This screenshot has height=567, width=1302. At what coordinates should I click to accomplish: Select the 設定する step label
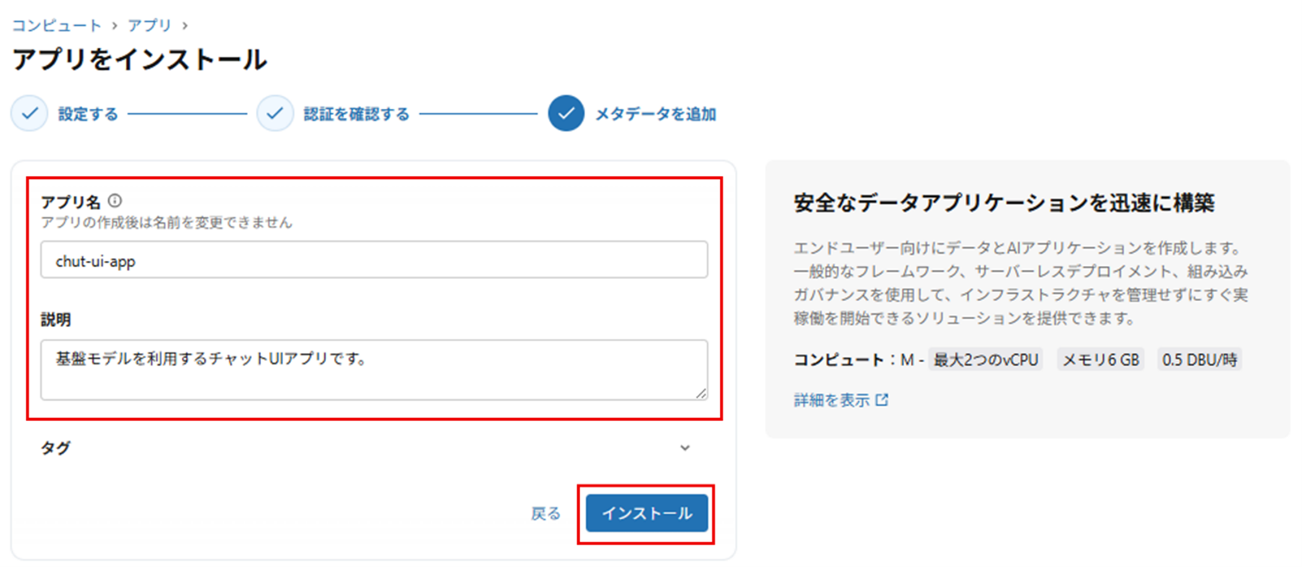point(88,114)
